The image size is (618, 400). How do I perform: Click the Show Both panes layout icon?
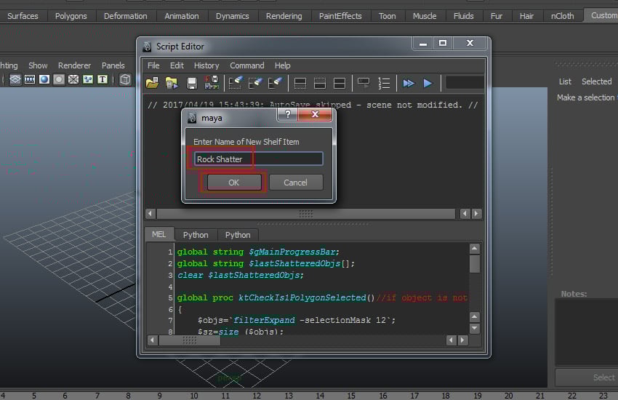(340, 83)
